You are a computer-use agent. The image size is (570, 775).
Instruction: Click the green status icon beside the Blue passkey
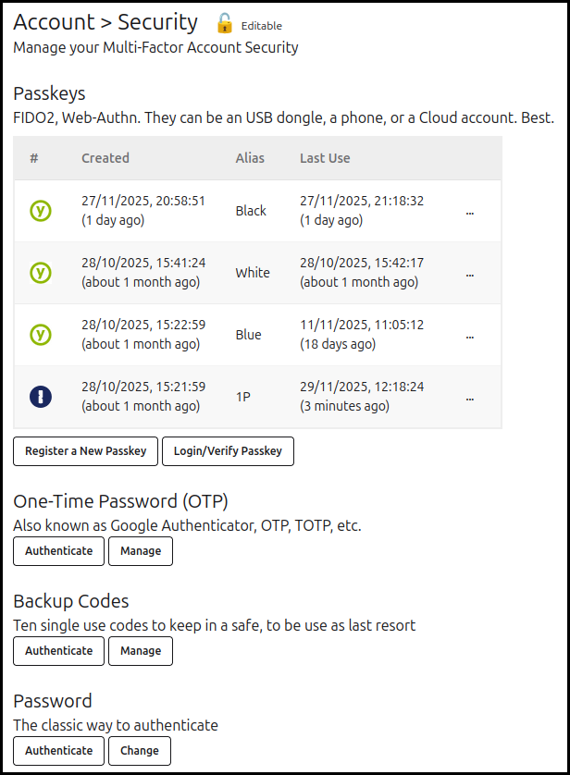(x=41, y=334)
